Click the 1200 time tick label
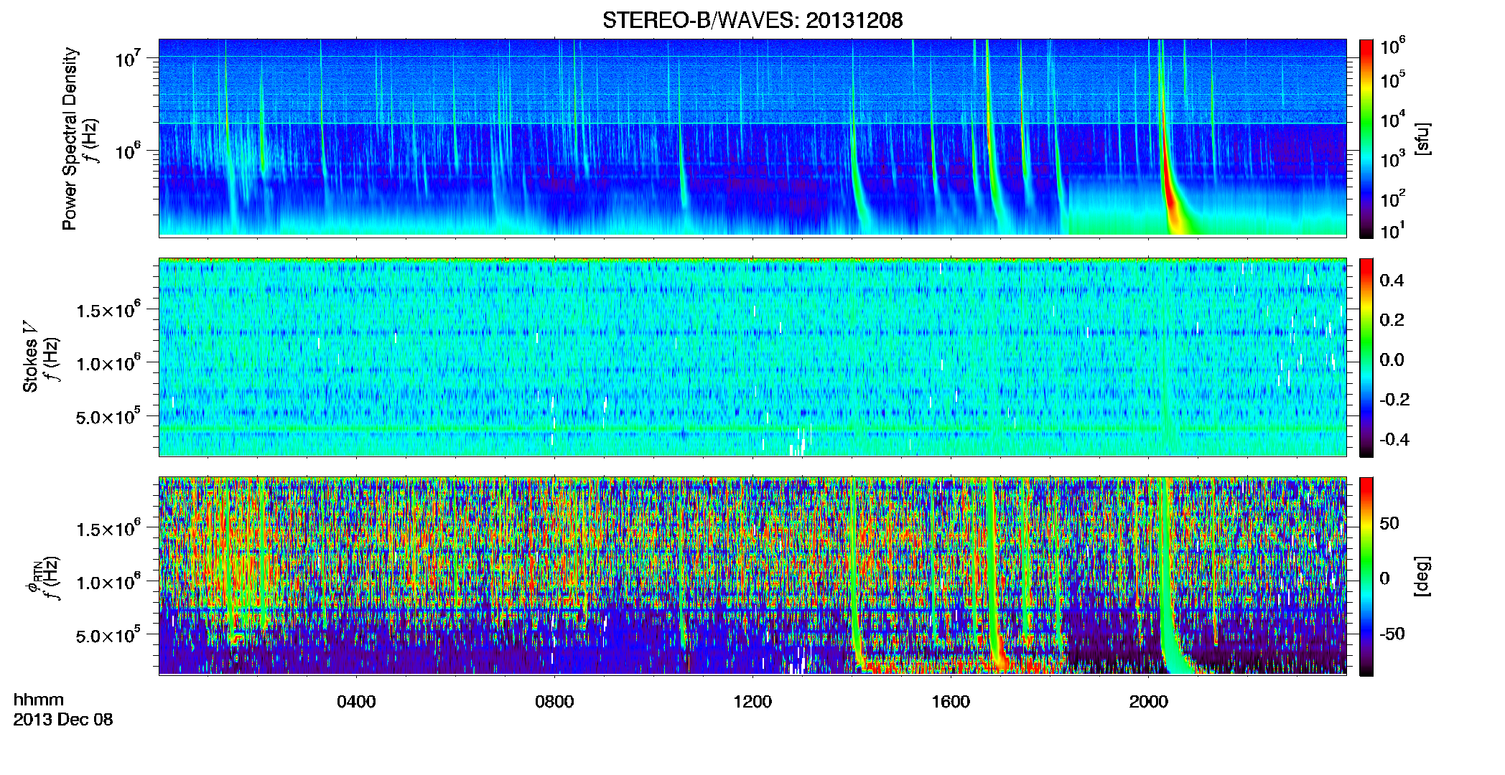 752,702
